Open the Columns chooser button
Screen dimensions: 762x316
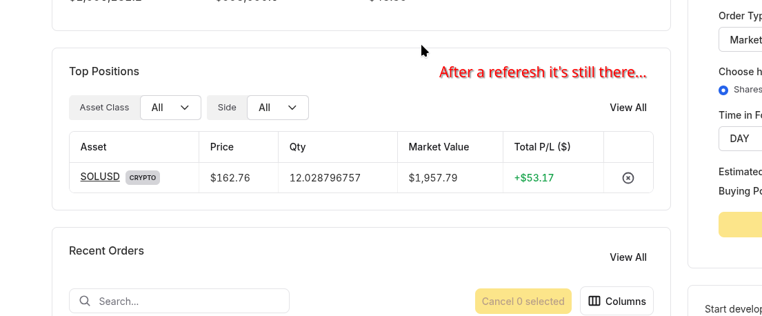tap(616, 301)
